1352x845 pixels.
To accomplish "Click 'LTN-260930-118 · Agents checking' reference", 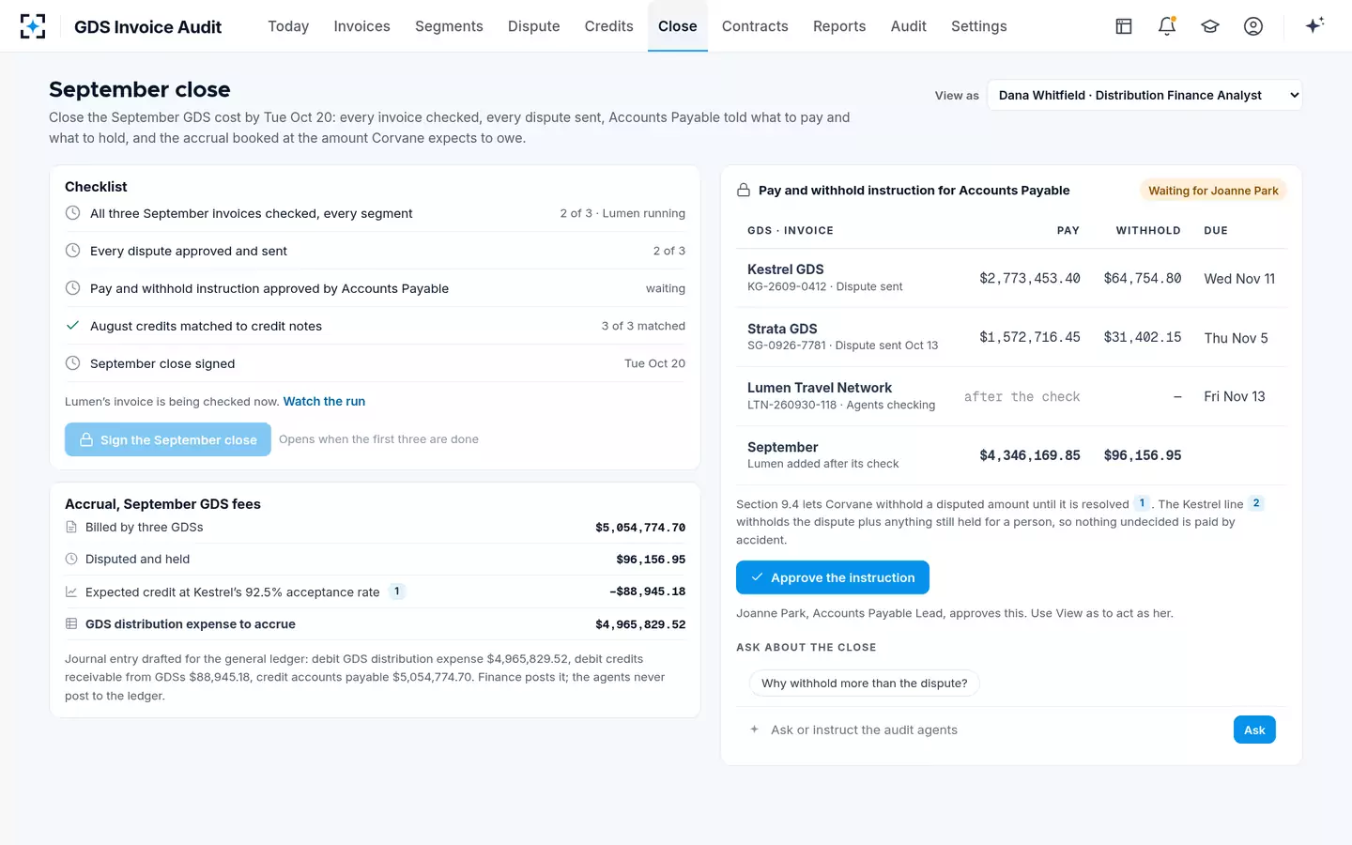I will 841,406.
